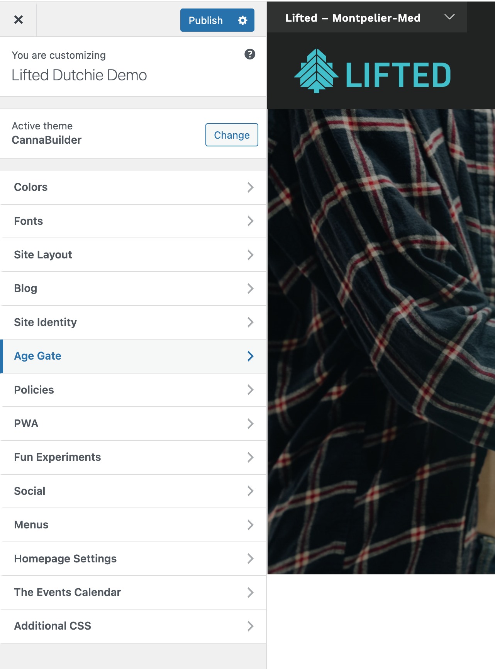Click the PWA section chevron
The image size is (495, 669).
250,424
